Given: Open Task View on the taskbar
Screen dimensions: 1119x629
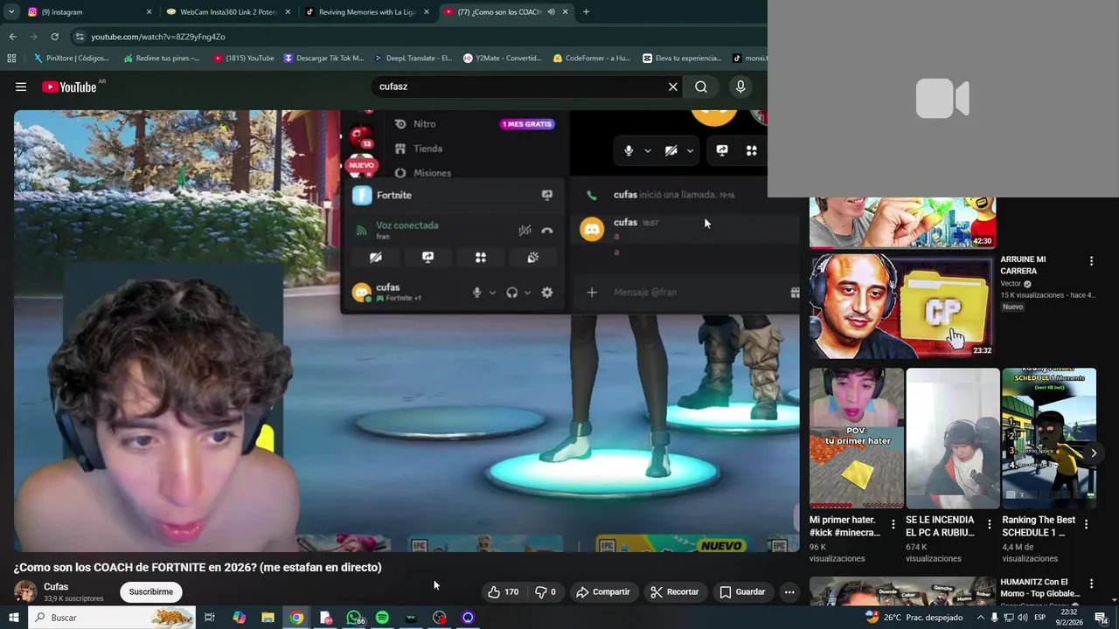Looking at the screenshot, I should (210, 618).
